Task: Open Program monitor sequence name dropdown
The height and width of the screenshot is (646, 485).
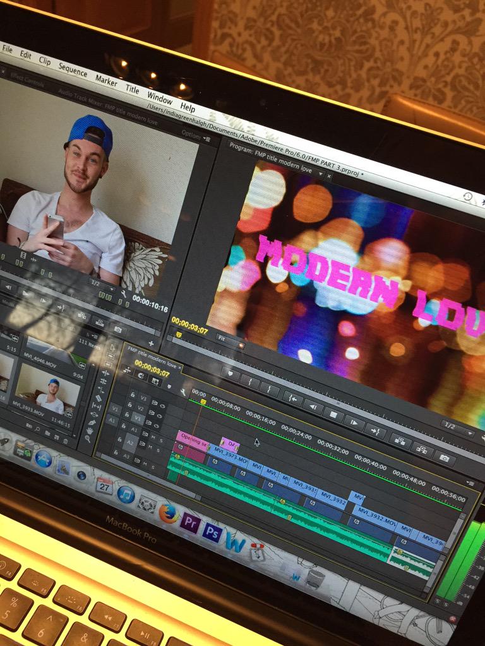Action: tap(321, 174)
